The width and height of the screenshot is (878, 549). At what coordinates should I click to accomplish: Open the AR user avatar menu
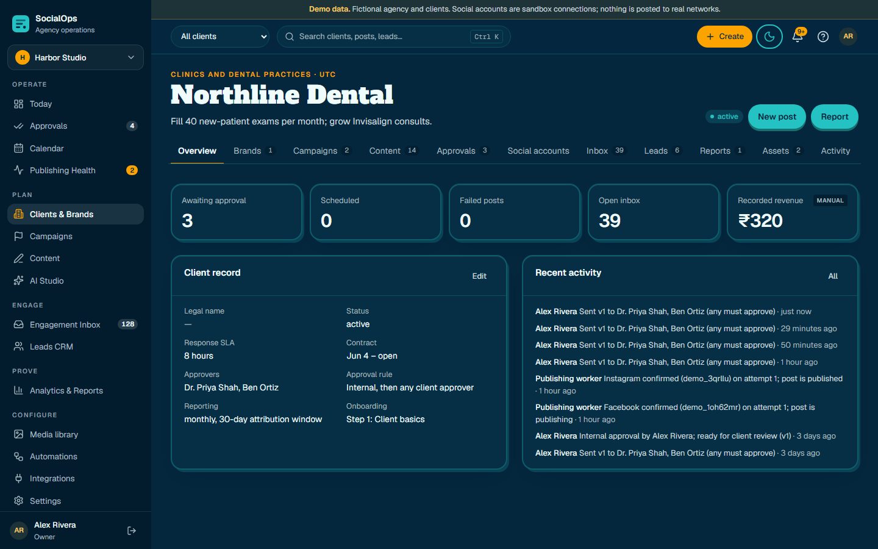click(848, 37)
